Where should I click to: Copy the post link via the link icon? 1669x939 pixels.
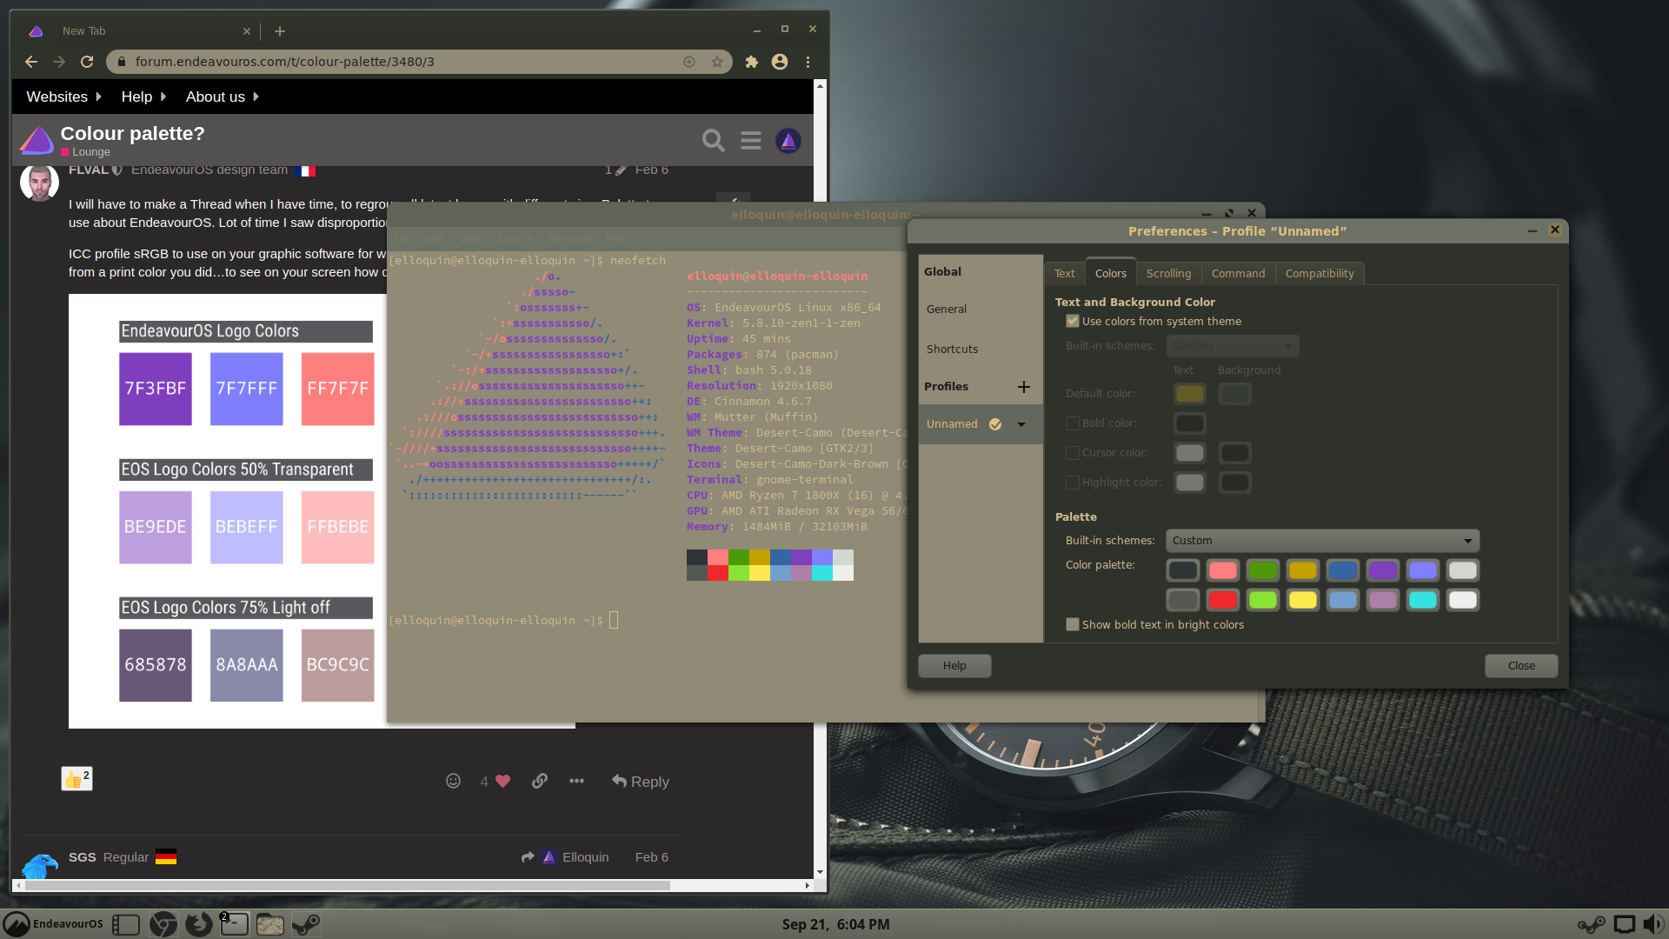[539, 781]
